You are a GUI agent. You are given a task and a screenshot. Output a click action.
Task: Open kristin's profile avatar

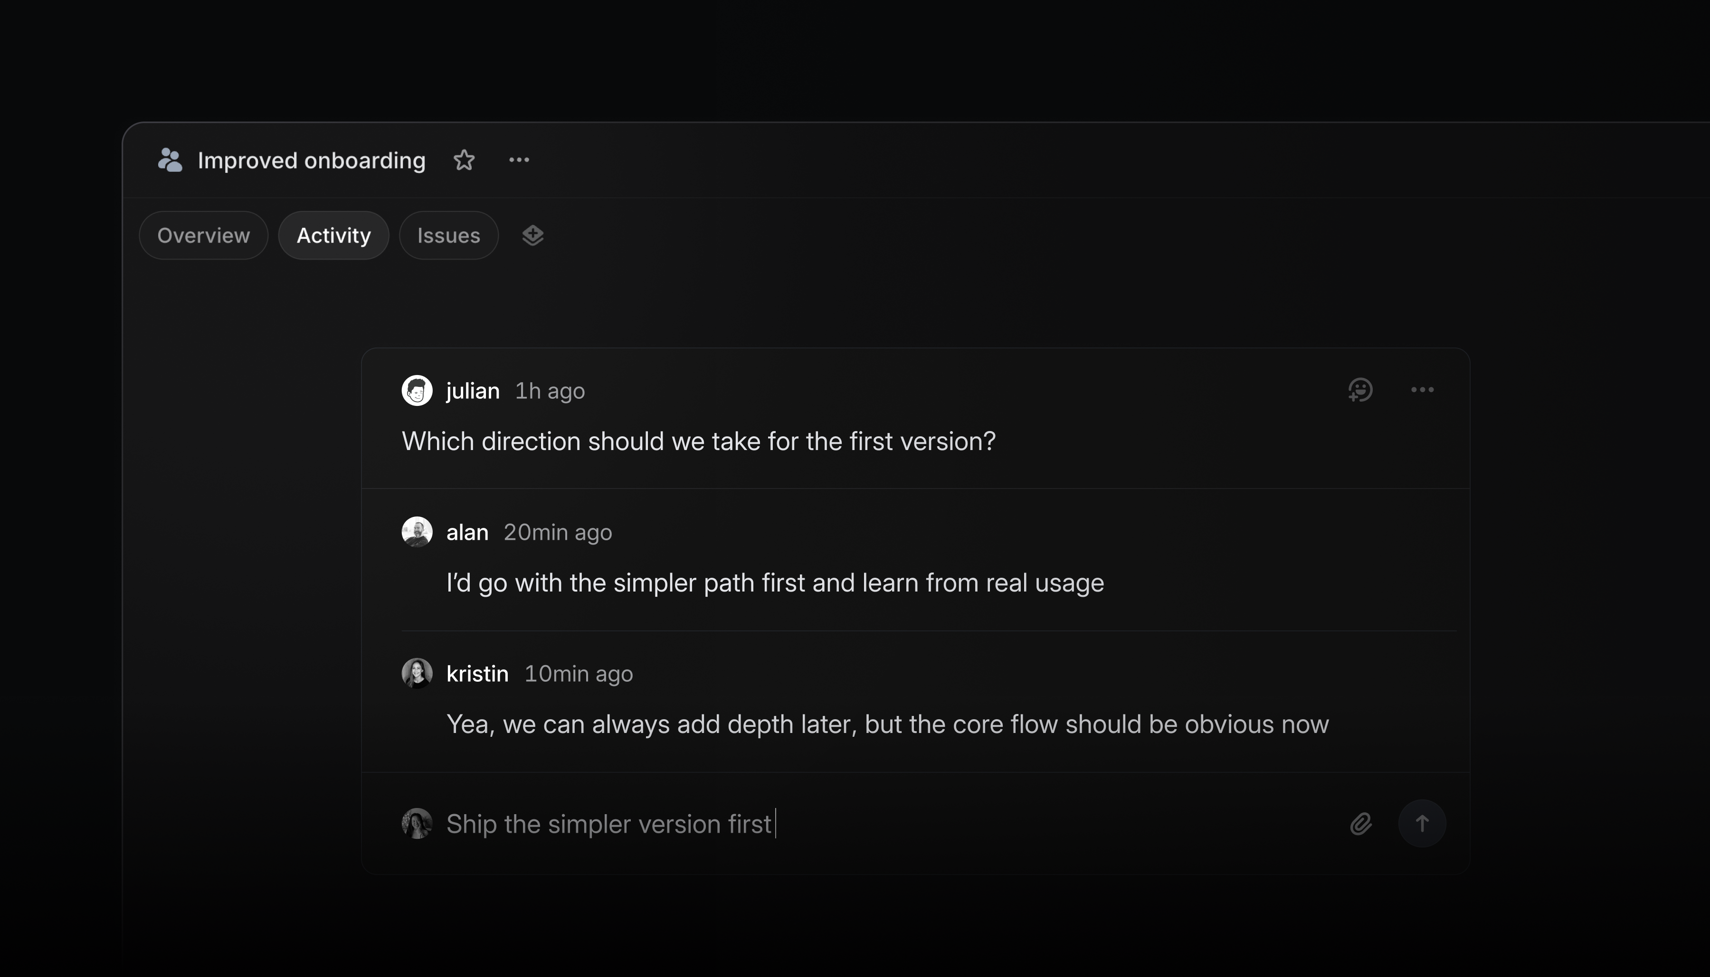(x=416, y=673)
